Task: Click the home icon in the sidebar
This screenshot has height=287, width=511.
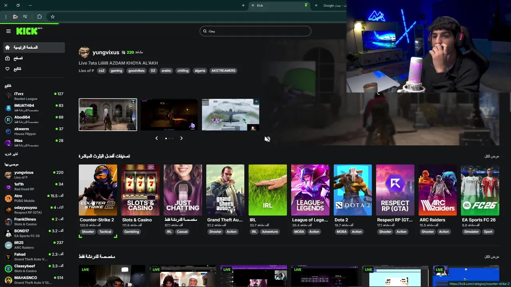Action: [7, 47]
